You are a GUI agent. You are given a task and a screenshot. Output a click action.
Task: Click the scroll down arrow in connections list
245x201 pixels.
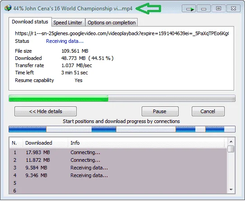231,190
